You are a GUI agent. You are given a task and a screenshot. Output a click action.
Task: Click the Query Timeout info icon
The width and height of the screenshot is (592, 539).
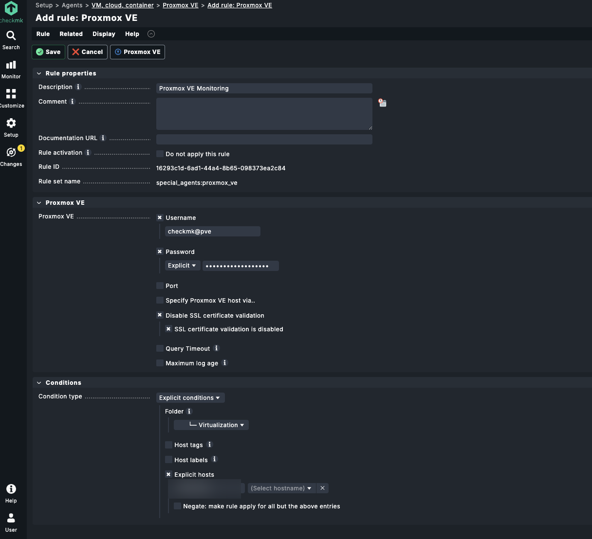pyautogui.click(x=217, y=348)
